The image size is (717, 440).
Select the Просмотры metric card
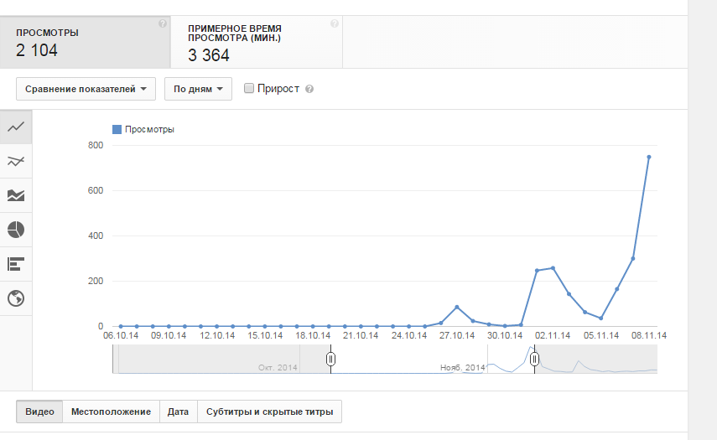(85, 42)
